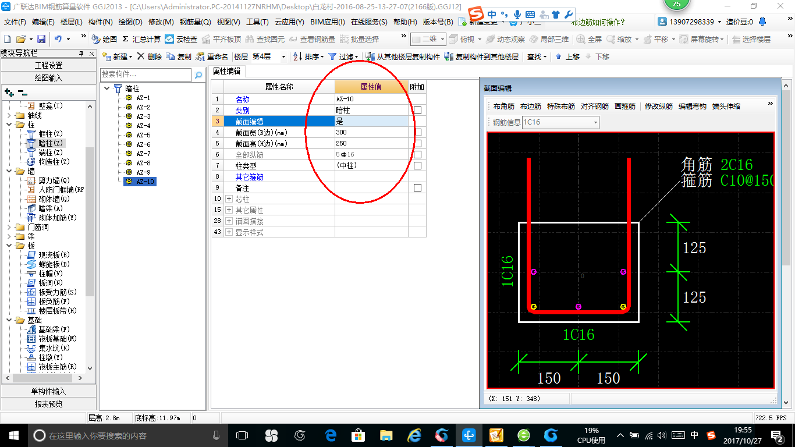Screen dimensions: 795x447
Task: Click the New file icon
Action: point(7,39)
